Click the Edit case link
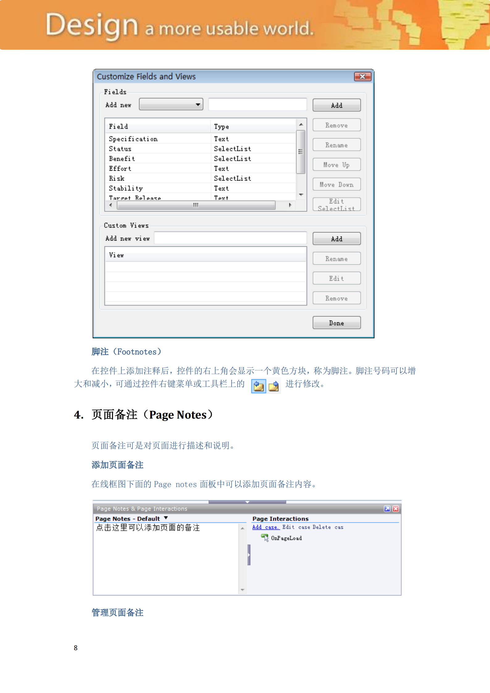 point(296,527)
